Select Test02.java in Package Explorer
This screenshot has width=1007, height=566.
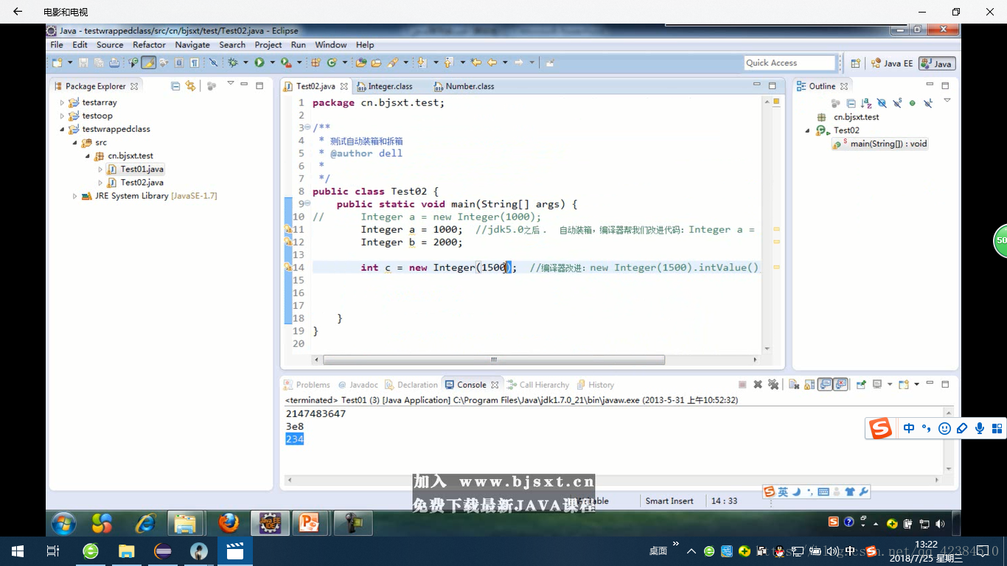[135, 183]
